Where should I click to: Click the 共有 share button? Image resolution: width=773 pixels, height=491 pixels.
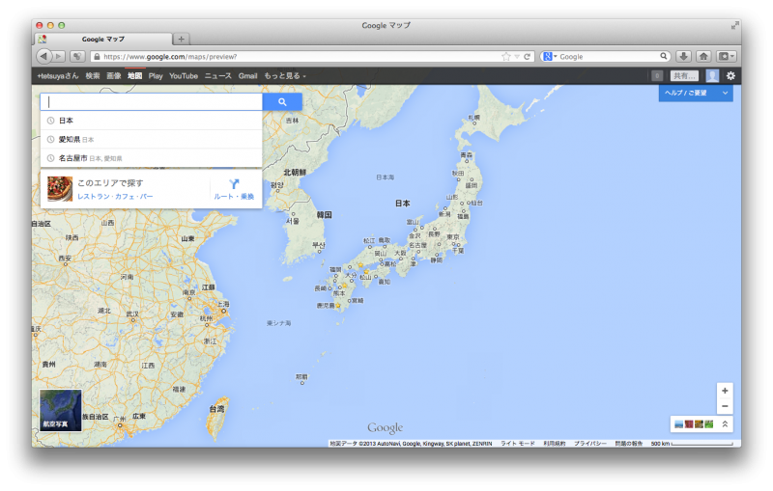[x=684, y=76]
